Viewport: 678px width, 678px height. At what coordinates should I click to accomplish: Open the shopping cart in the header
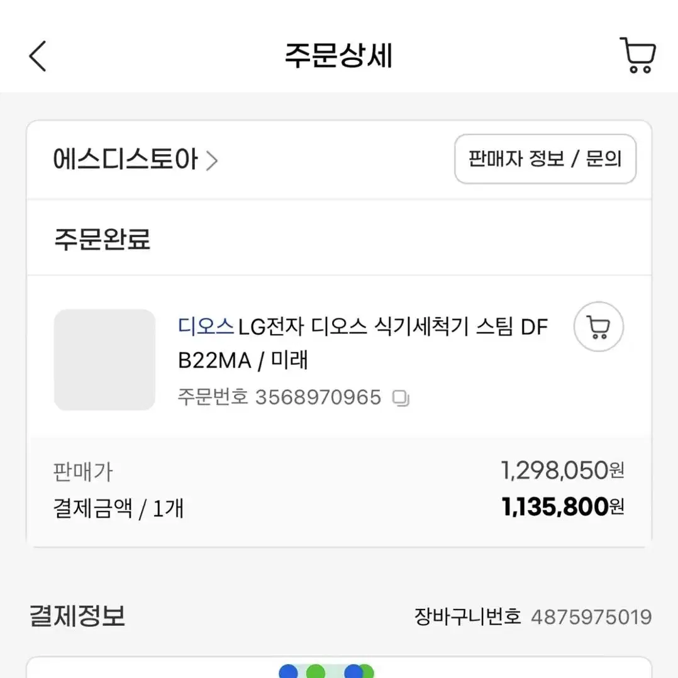point(638,55)
